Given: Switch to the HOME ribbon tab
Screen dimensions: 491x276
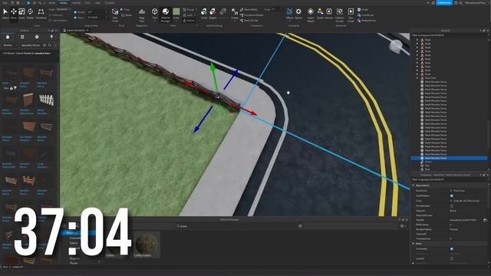Looking at the screenshot, I should tap(52, 3).
